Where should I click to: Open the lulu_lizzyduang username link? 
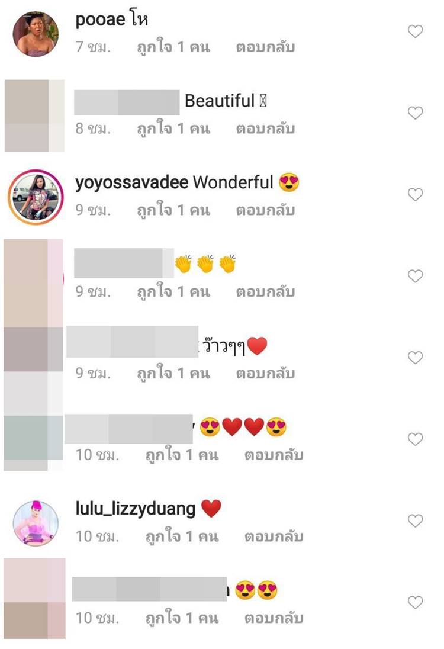pos(136,509)
